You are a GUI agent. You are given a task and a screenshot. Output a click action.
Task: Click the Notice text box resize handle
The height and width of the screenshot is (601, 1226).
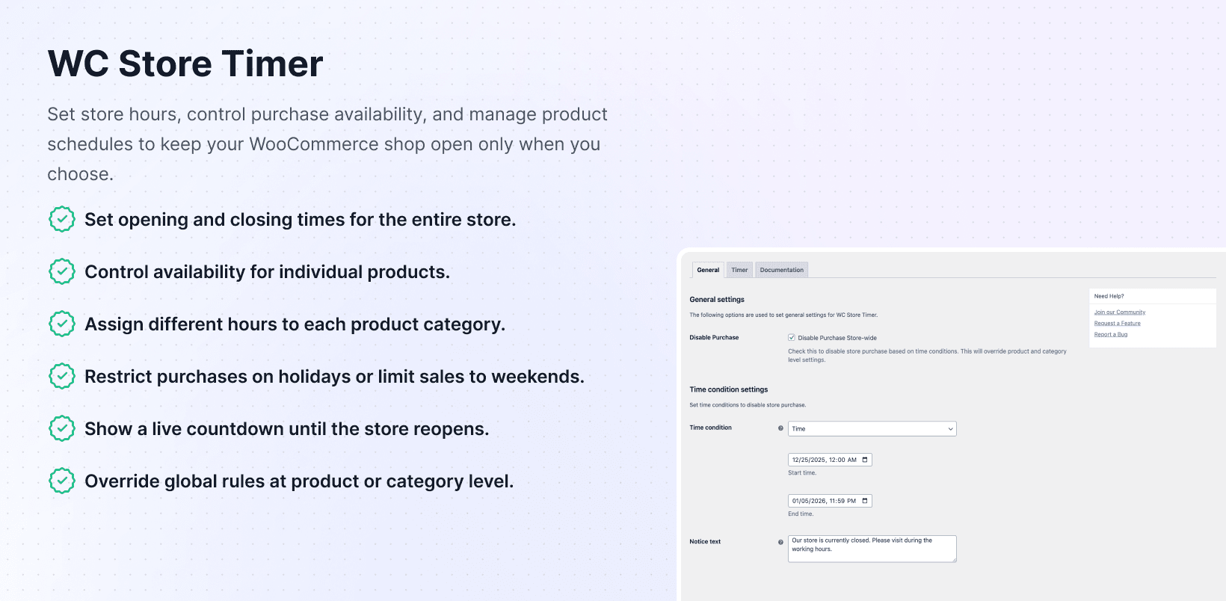954,559
